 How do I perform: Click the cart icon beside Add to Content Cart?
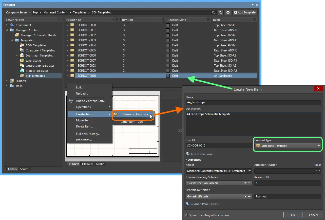[71, 101]
